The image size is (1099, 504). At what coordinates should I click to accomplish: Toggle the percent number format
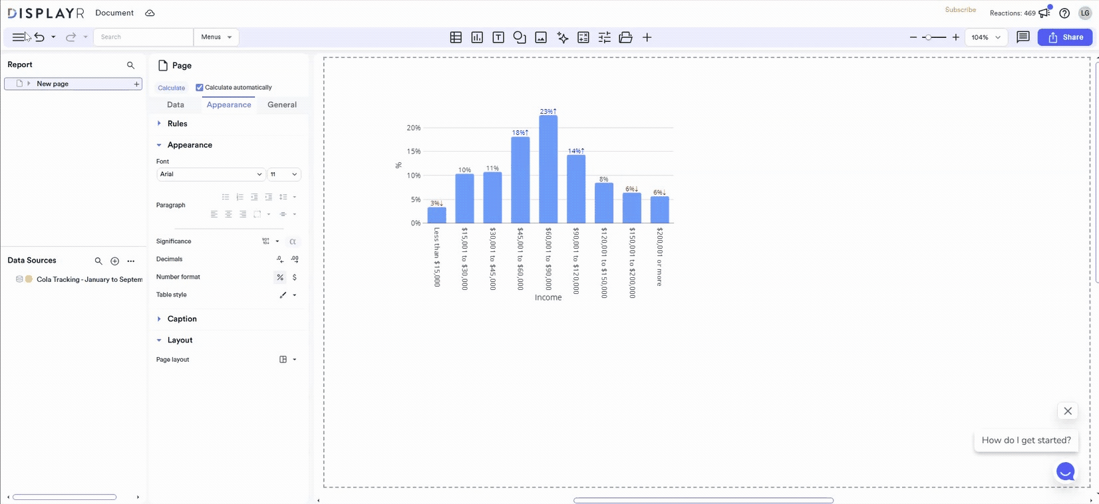click(x=280, y=277)
